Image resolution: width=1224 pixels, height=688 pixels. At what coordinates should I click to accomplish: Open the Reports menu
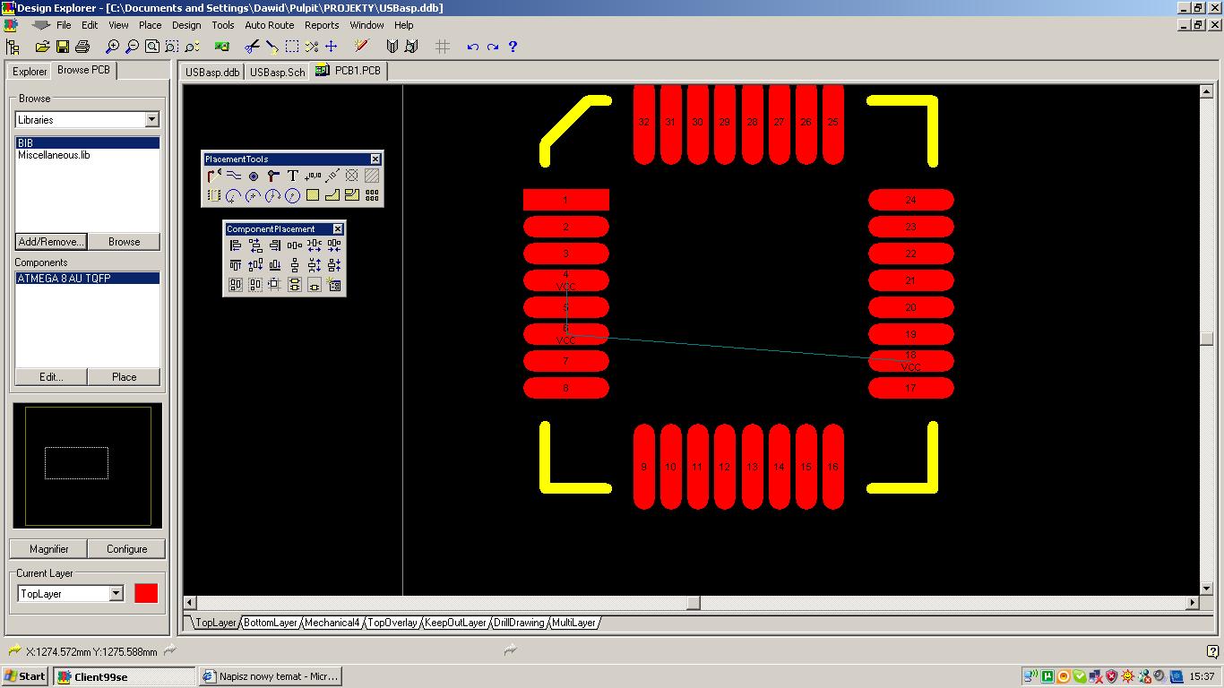322,25
